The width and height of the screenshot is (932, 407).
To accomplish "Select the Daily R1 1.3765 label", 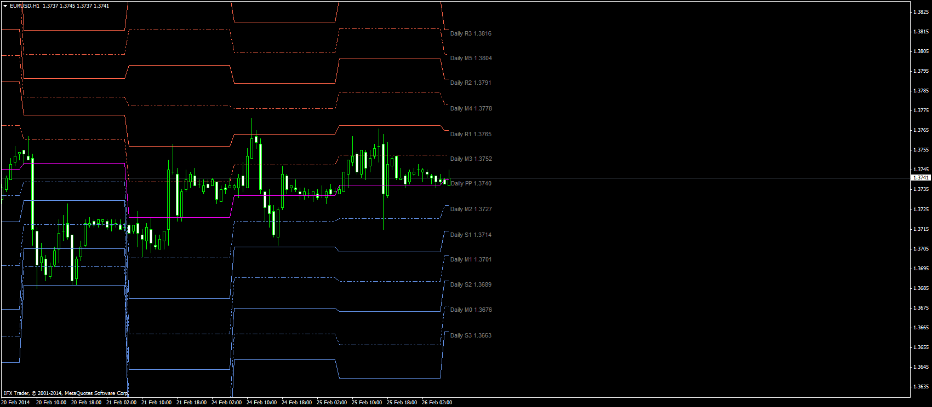I will pyautogui.click(x=471, y=134).
